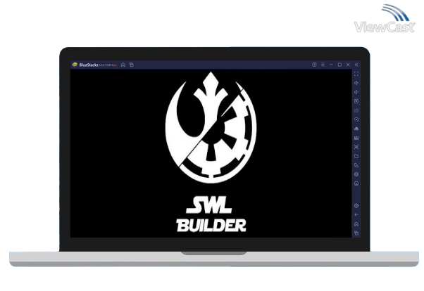The height and width of the screenshot is (291, 424).
Task: Click the BlueStacks logo in title bar
Action: 75,65
